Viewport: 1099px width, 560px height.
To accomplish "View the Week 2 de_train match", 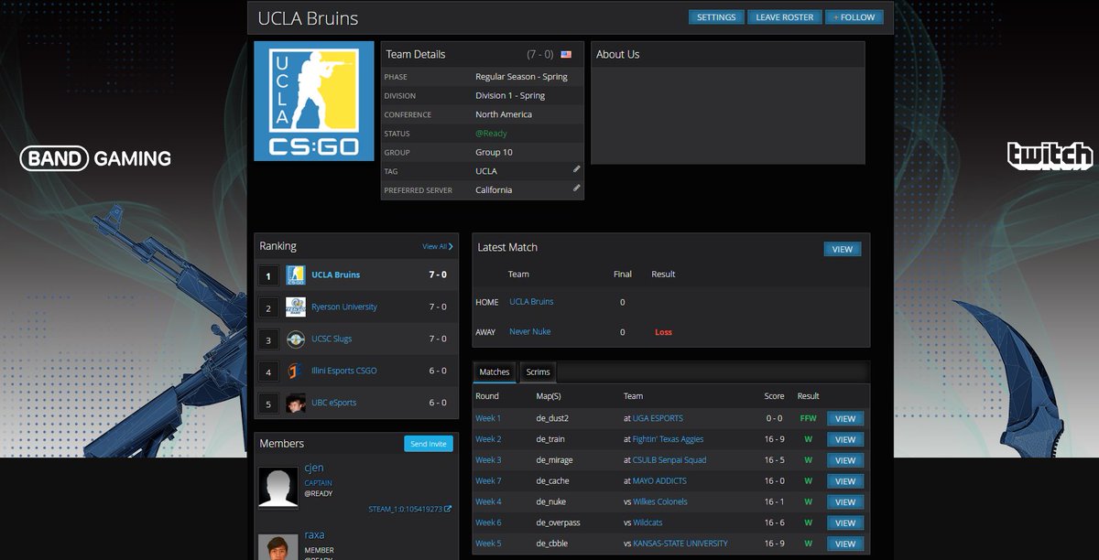I will point(845,440).
